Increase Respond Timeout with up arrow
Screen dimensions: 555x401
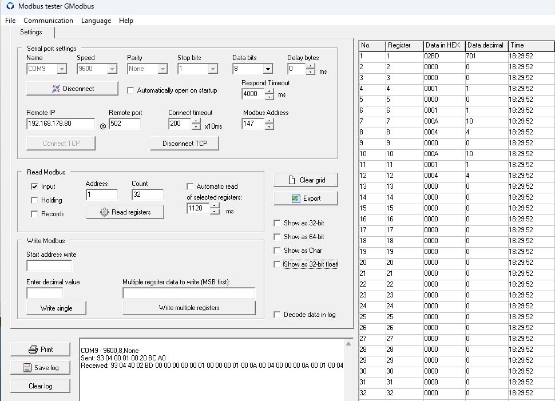pyautogui.click(x=269, y=92)
